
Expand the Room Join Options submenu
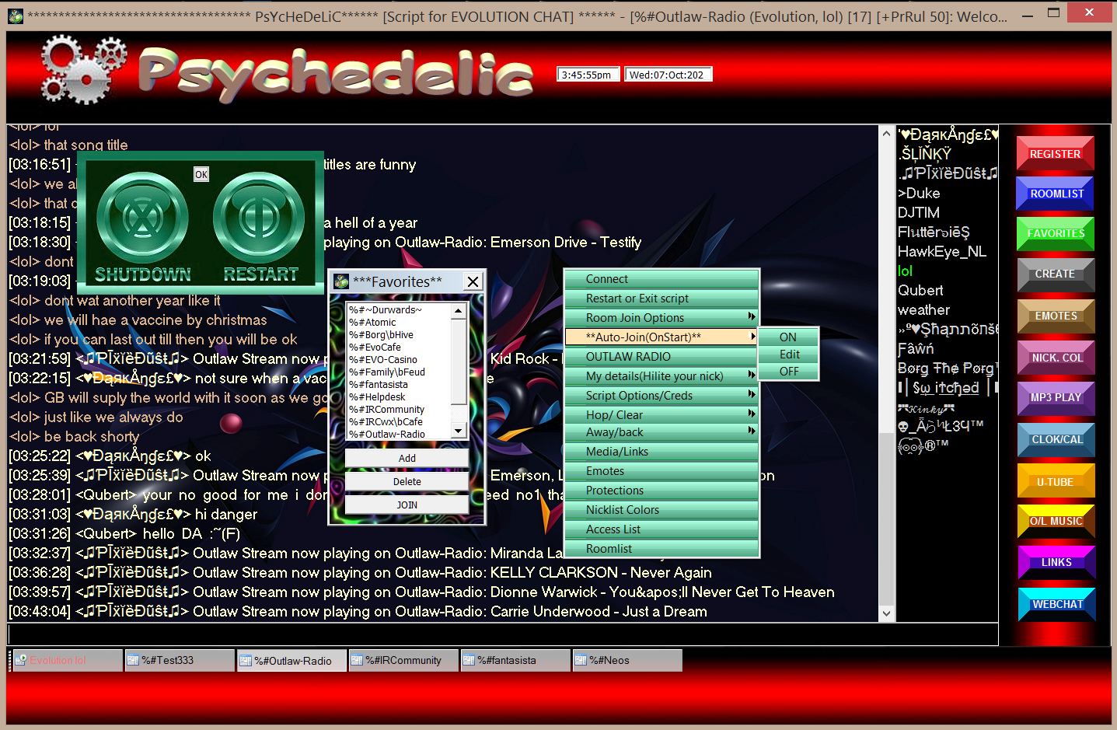661,318
